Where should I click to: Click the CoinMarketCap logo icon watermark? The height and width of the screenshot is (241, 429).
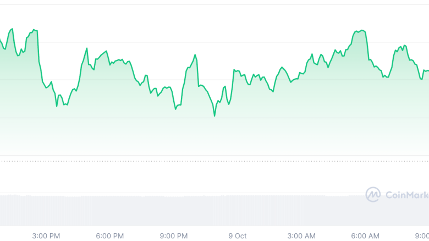point(373,194)
